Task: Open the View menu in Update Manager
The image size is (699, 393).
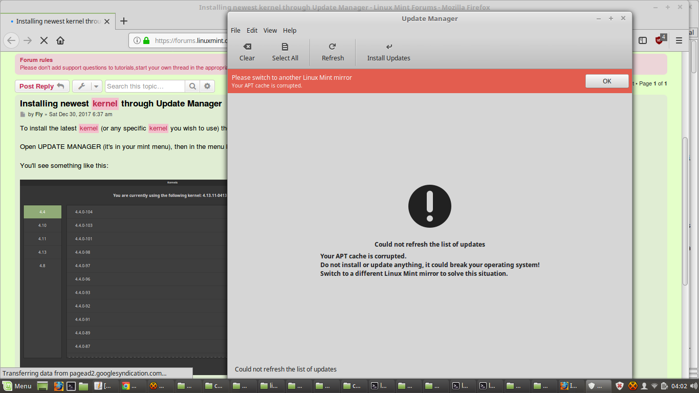Action: point(270,30)
